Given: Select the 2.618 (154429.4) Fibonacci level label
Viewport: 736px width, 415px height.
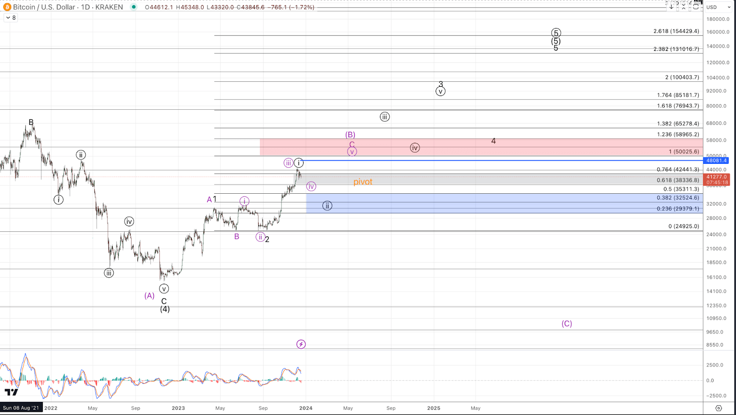Looking at the screenshot, I should pos(676,31).
